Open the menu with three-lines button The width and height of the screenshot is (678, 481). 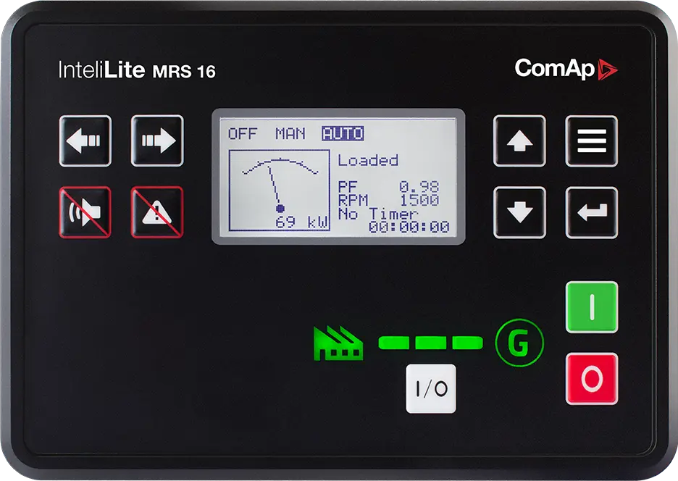point(592,141)
